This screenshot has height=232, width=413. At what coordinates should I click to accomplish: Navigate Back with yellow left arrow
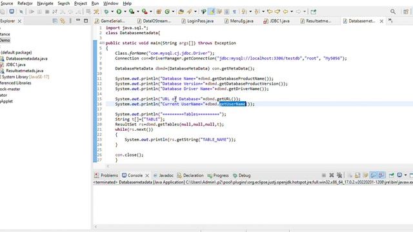[x=285, y=12]
